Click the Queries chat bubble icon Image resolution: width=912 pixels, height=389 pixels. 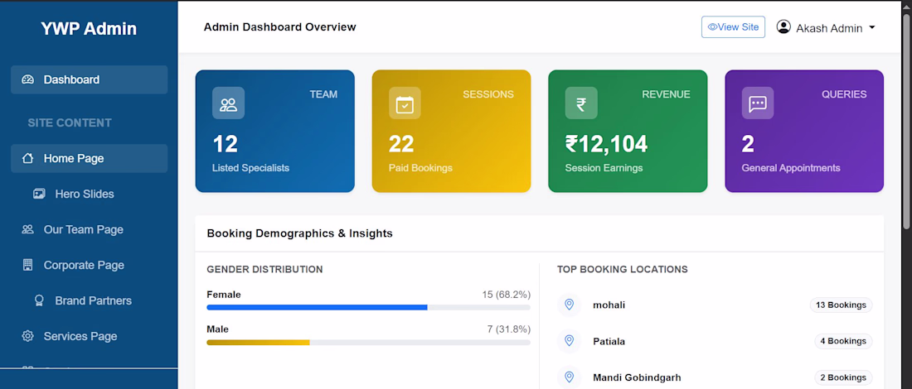(x=757, y=103)
